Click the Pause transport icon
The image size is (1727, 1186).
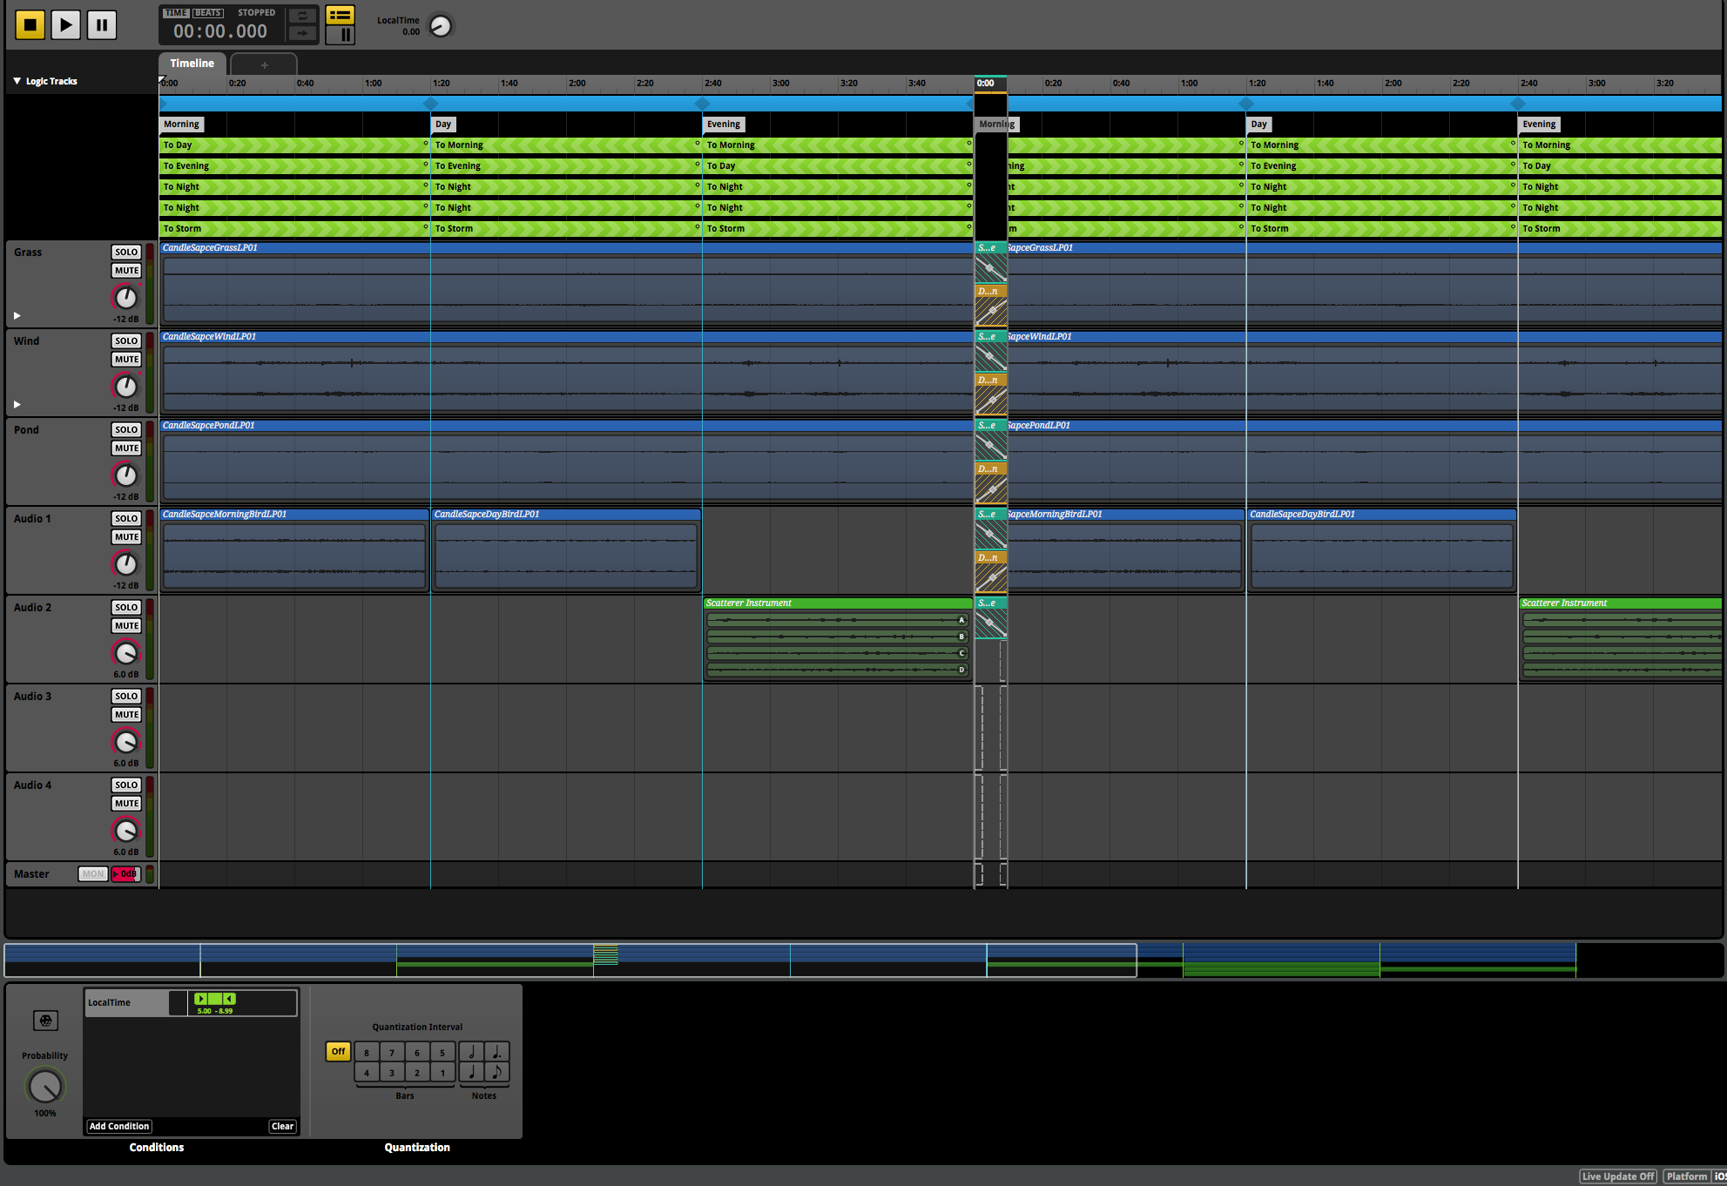pyautogui.click(x=102, y=24)
